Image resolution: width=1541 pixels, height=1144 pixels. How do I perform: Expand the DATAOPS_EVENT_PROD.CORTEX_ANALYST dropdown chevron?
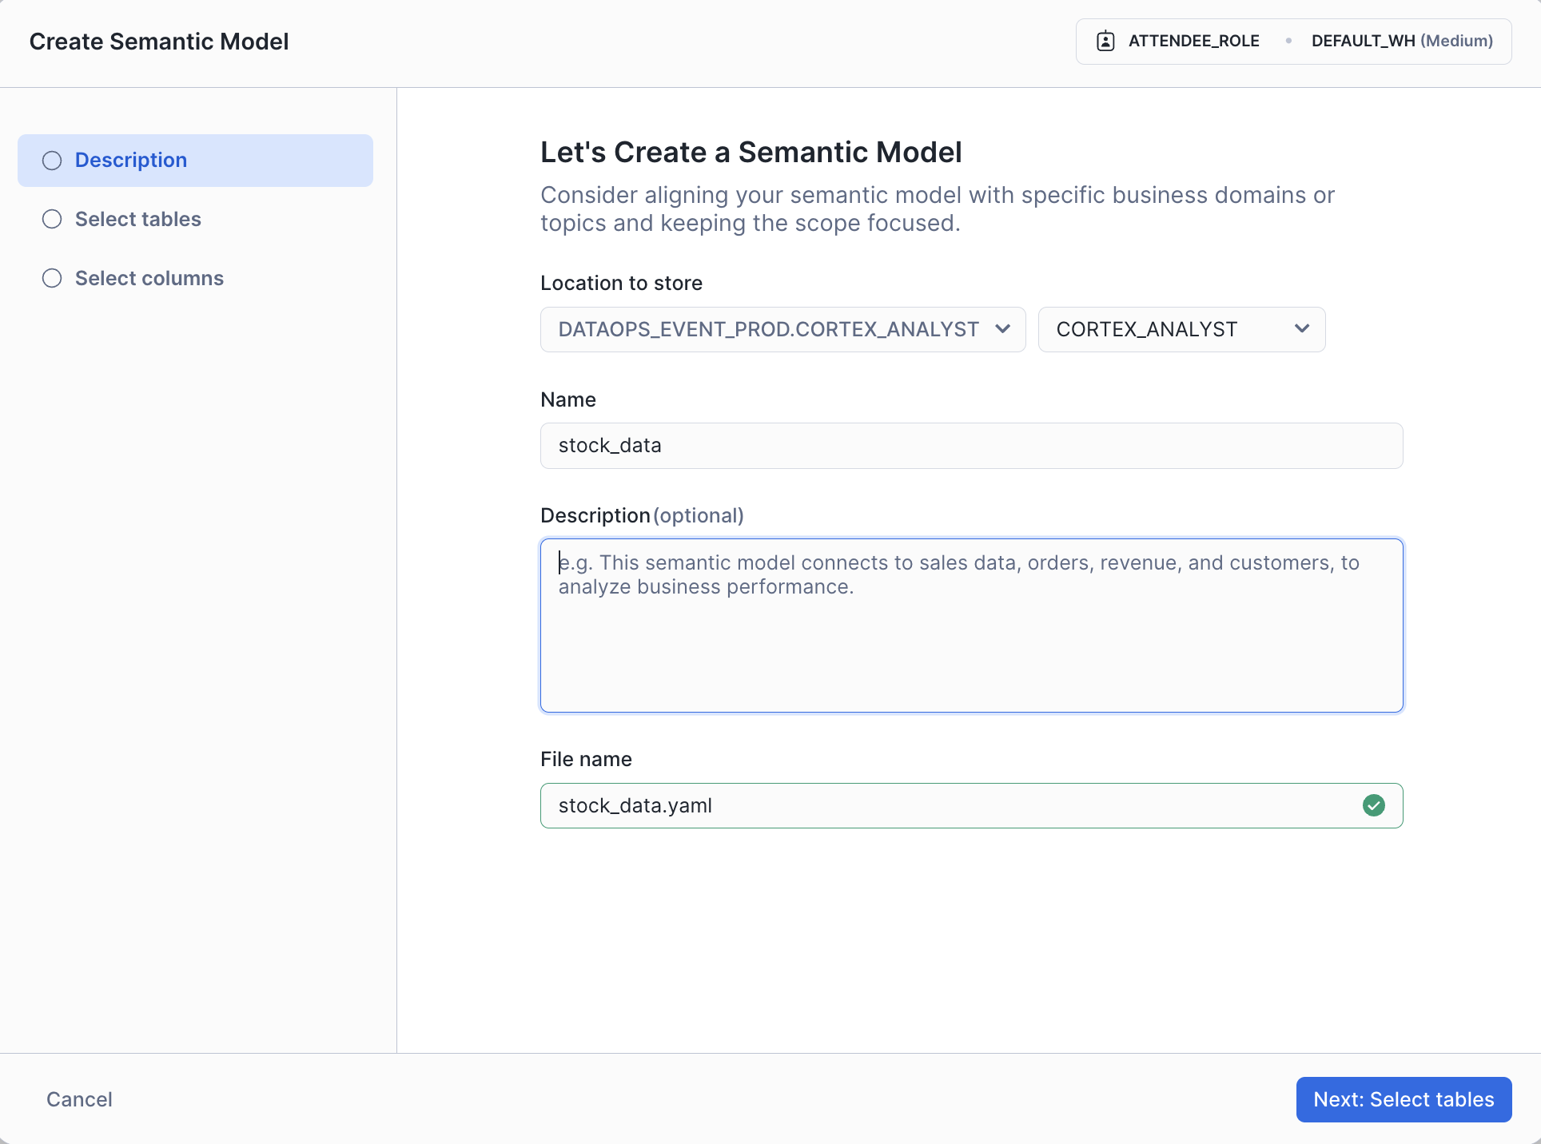pos(1002,329)
